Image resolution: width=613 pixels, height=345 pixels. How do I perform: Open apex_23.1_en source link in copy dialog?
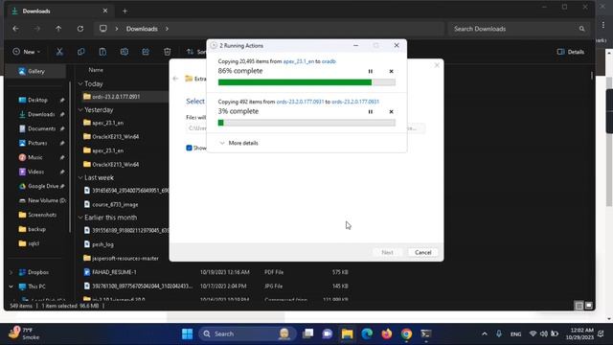(x=298, y=61)
